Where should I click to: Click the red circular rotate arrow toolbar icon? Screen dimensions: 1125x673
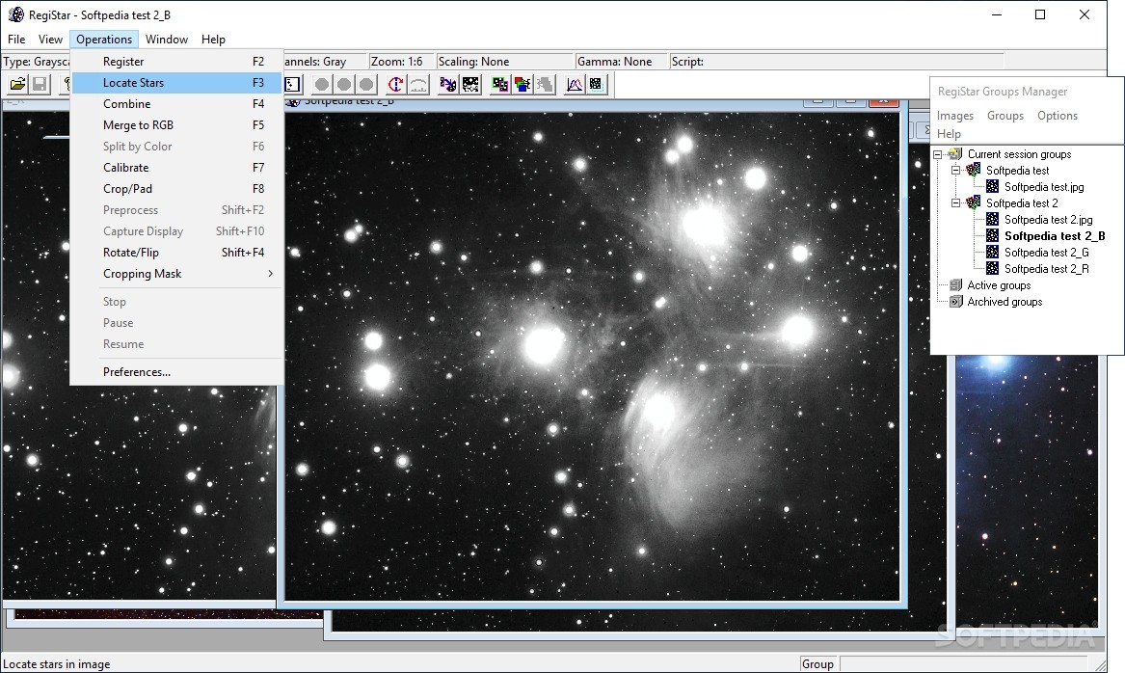[395, 85]
